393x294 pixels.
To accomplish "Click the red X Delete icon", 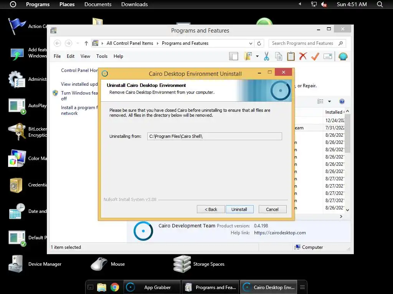I will click(x=303, y=56).
